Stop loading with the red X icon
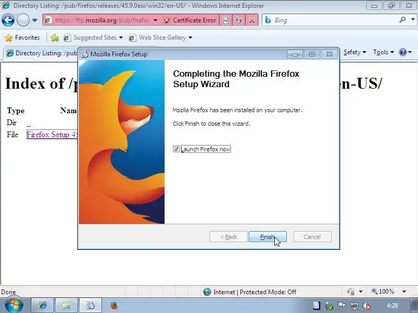The width and height of the screenshot is (418, 313). pyautogui.click(x=252, y=20)
